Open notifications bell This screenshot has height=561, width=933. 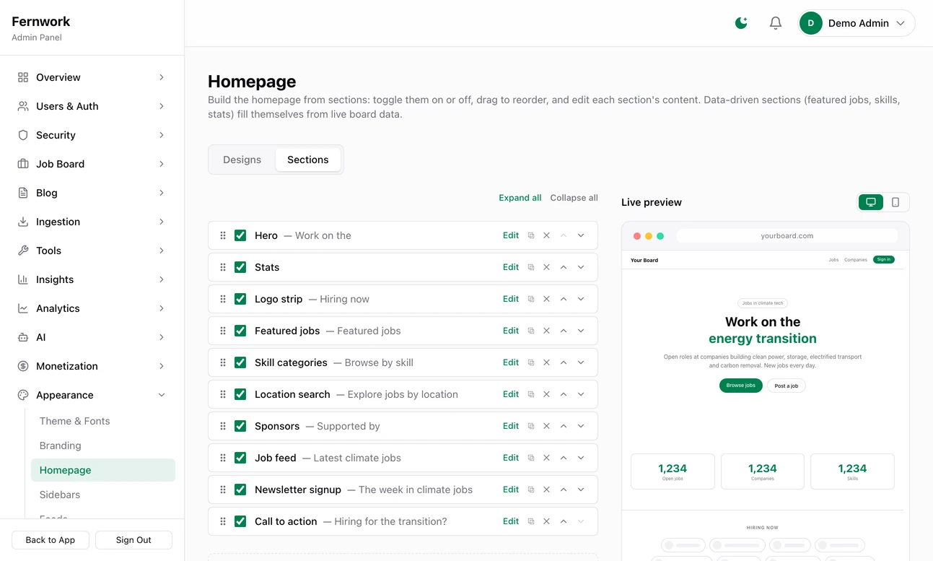[776, 23]
